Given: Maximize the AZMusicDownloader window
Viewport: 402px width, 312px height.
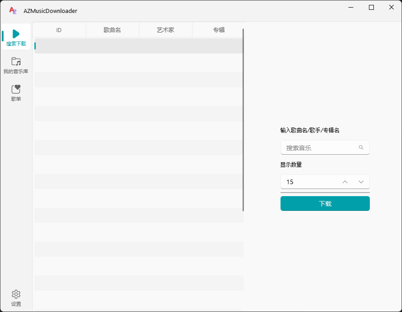Looking at the screenshot, I should point(371,8).
